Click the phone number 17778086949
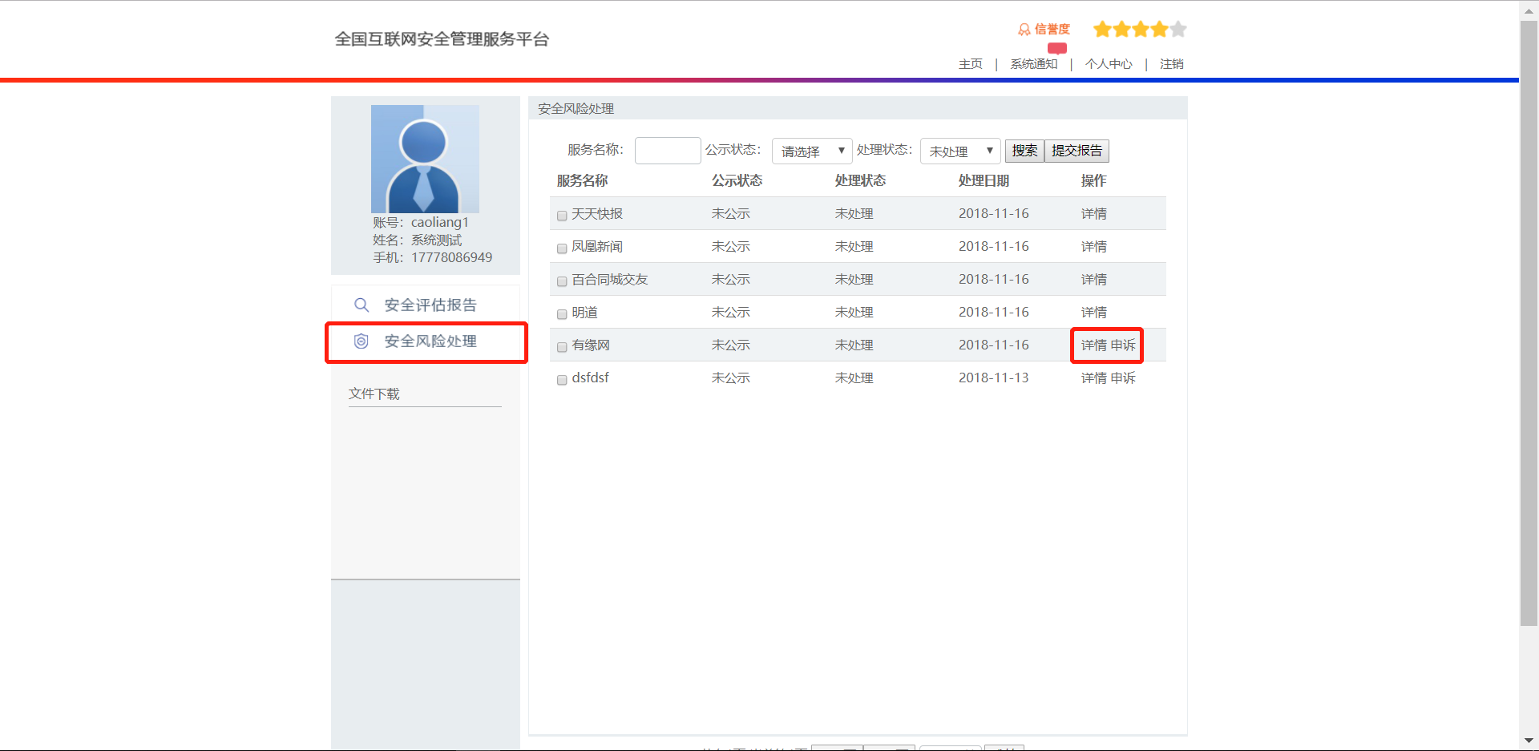Screen dimensions: 1539x751 pos(452,258)
